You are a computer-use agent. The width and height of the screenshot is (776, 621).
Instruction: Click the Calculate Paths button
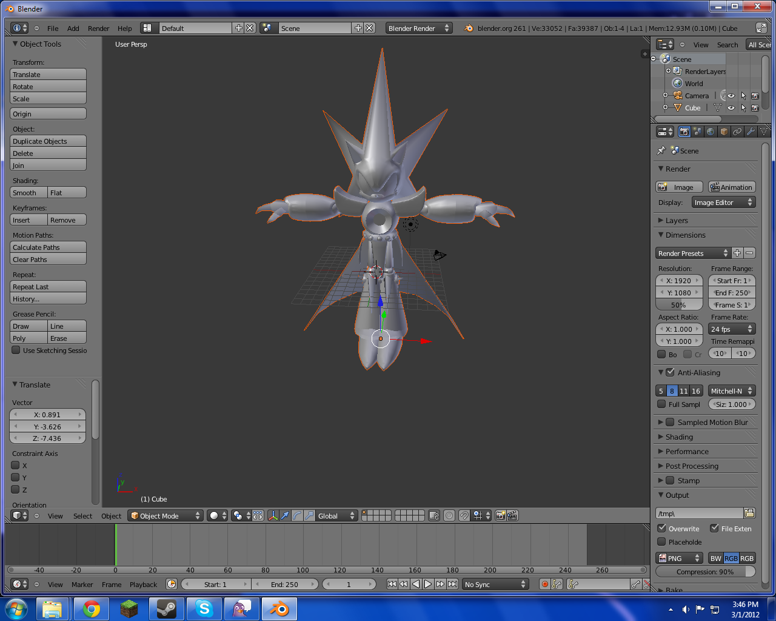pos(48,247)
